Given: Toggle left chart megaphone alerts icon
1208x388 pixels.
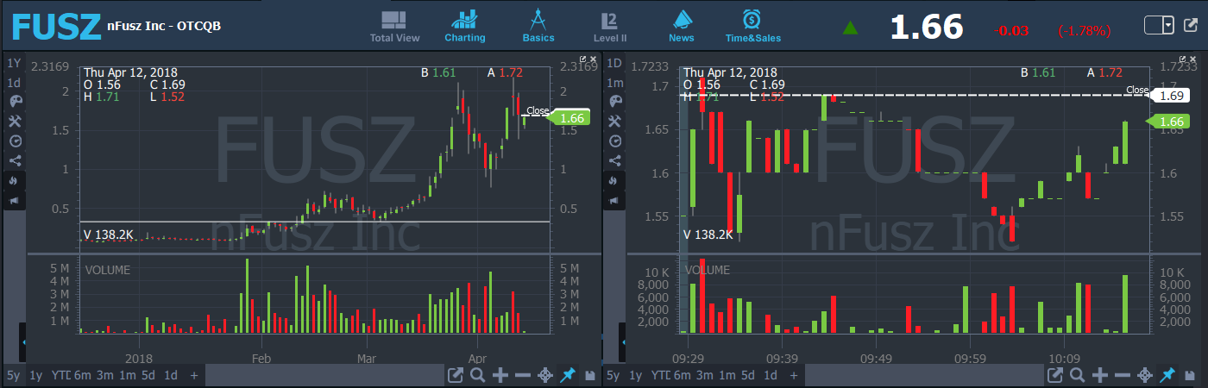Looking at the screenshot, I should tap(14, 201).
